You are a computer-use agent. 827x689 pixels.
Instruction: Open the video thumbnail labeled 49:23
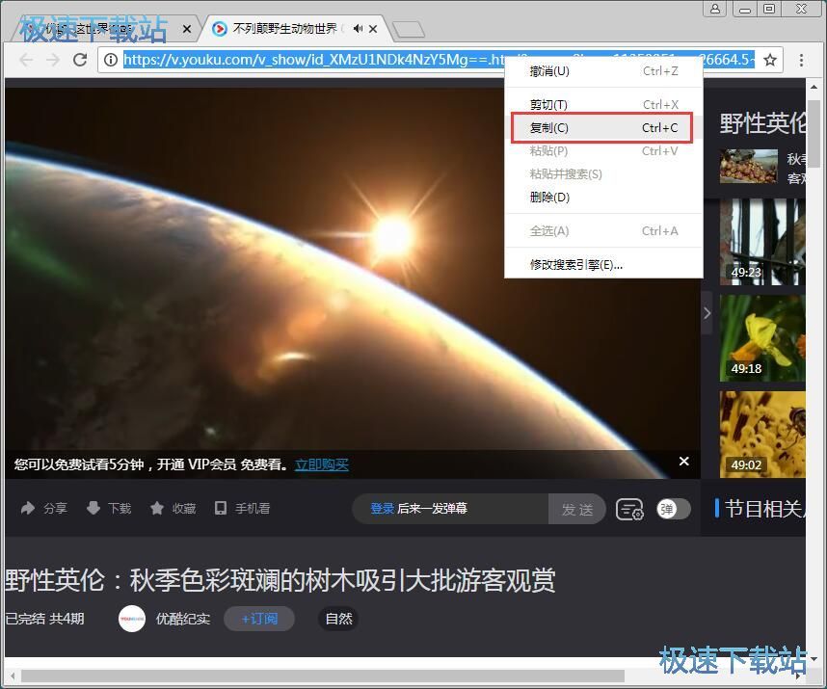coord(762,242)
